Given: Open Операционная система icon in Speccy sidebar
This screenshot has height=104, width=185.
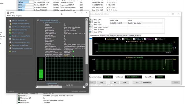Looking at the screenshot, I should point(10,24).
